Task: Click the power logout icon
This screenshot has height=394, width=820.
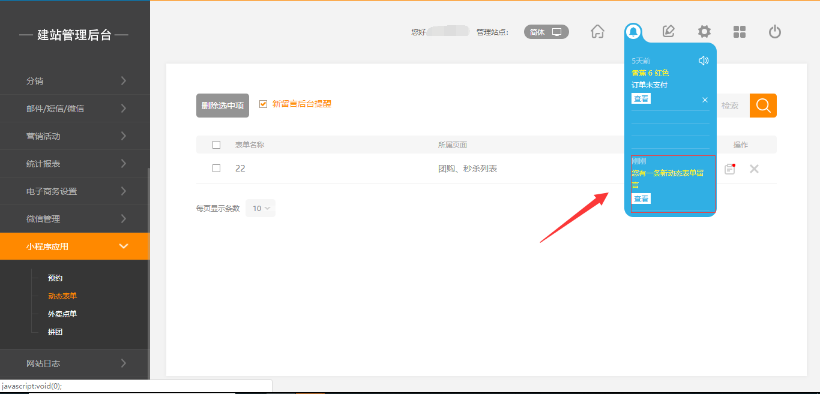Action: [x=775, y=32]
